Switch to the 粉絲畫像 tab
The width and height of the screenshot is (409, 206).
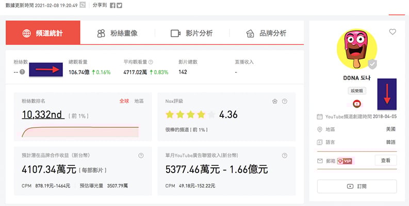(118, 33)
